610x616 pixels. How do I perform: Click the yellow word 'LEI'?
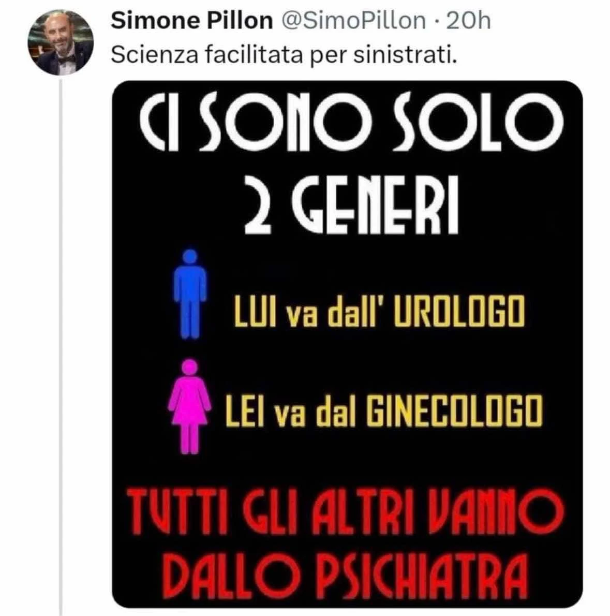(244, 411)
